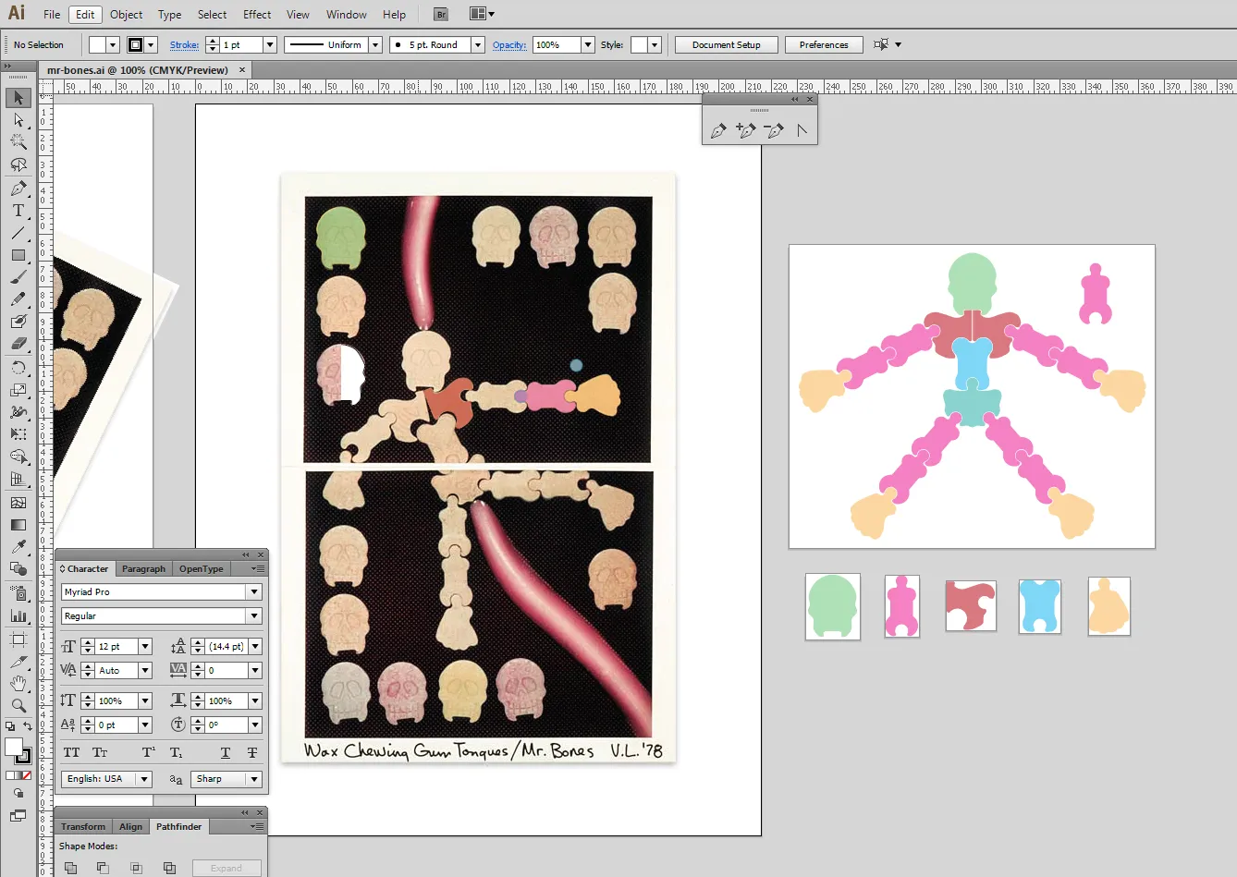The image size is (1237, 877).
Task: Activate the Artboard tool
Action: [18, 639]
